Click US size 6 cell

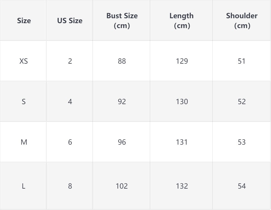[70, 142]
